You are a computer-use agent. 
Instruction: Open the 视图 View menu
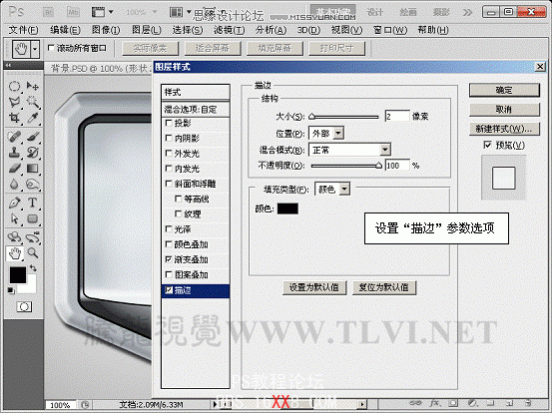click(x=346, y=30)
